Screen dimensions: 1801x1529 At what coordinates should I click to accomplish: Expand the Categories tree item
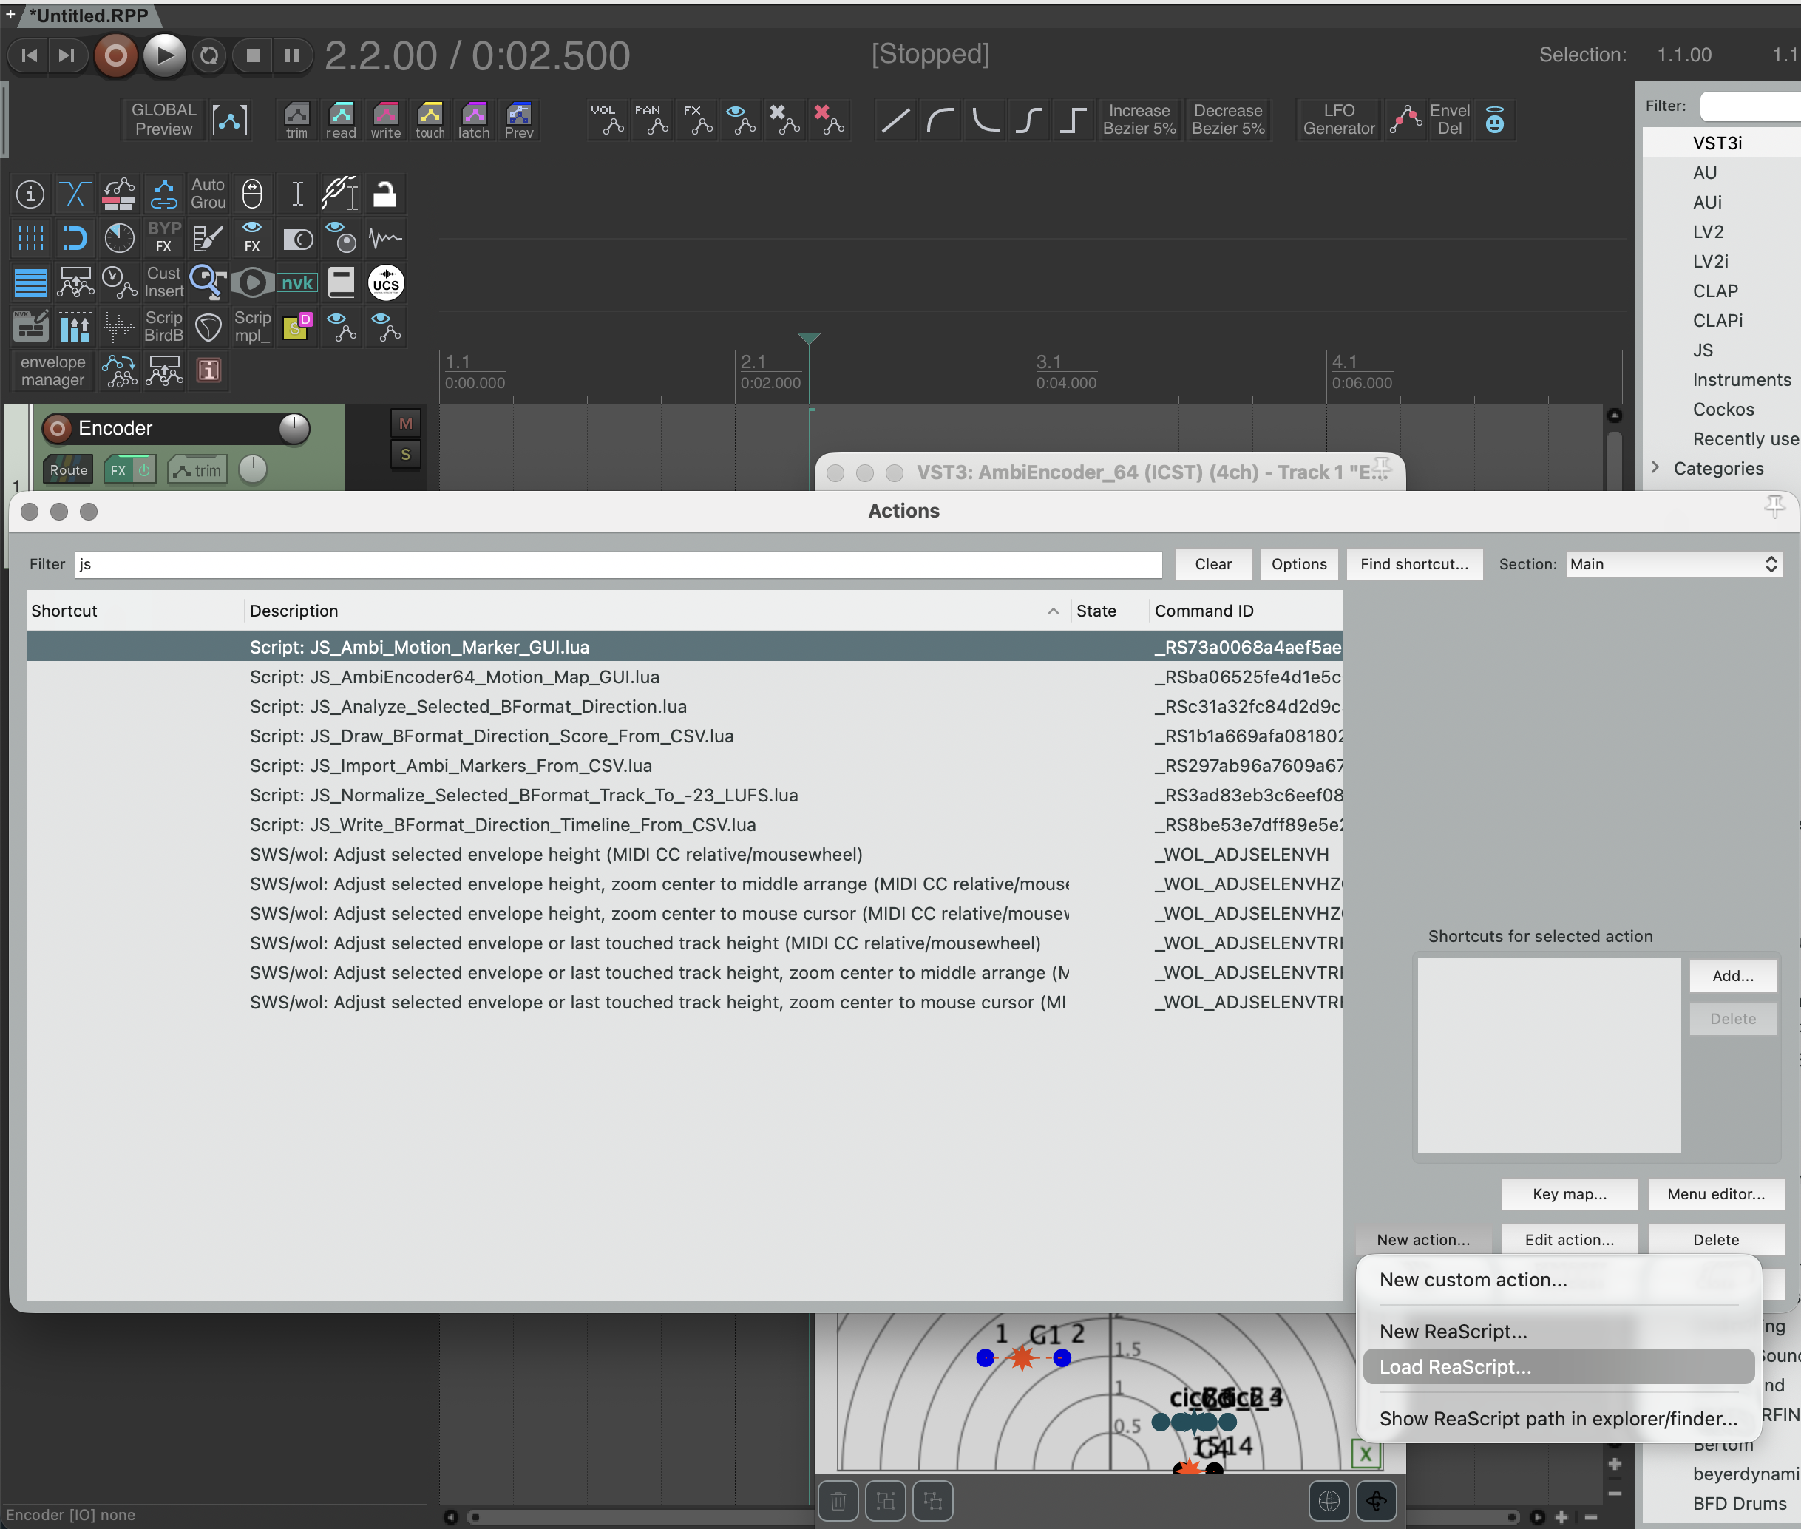coord(1655,468)
